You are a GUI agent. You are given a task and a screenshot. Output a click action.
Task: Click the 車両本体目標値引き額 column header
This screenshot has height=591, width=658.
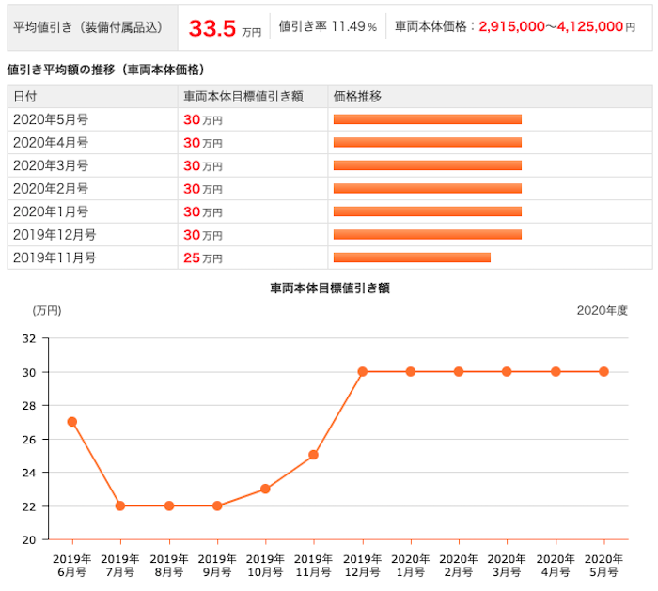243,97
